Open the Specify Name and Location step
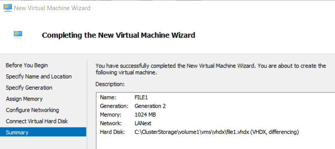 click(x=39, y=77)
